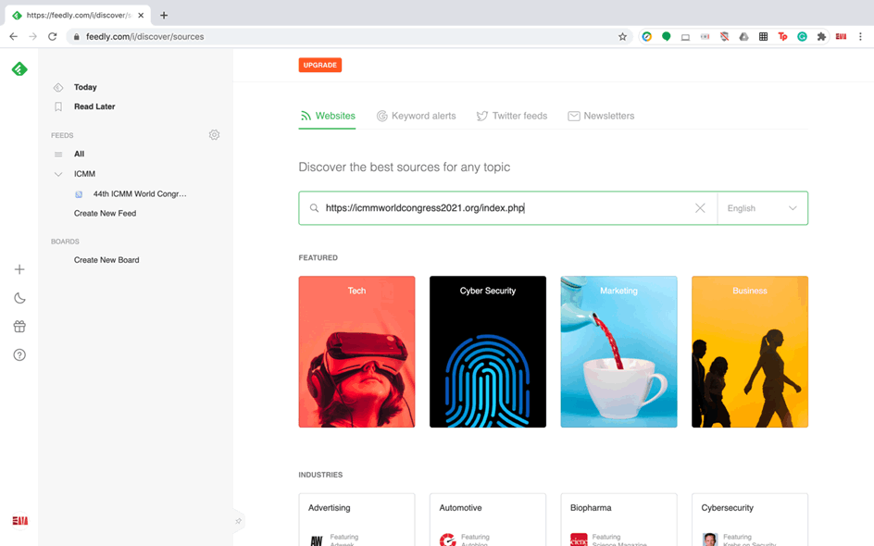This screenshot has height=546, width=874.
Task: Click the multicolor circular extension icon
Action: [x=646, y=37]
